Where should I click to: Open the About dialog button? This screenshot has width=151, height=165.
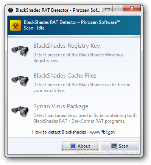[80, 146]
